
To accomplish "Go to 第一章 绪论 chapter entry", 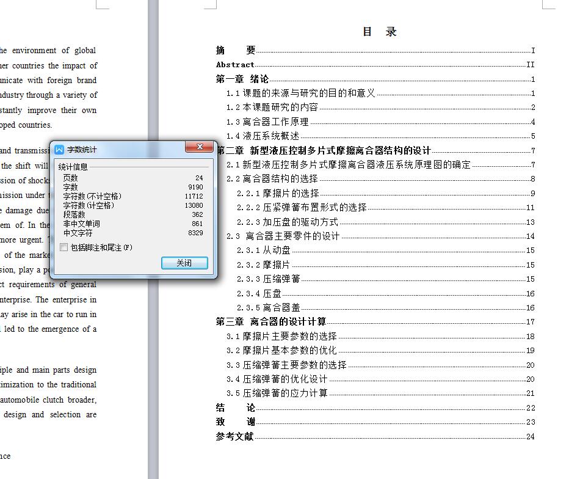I will click(242, 79).
